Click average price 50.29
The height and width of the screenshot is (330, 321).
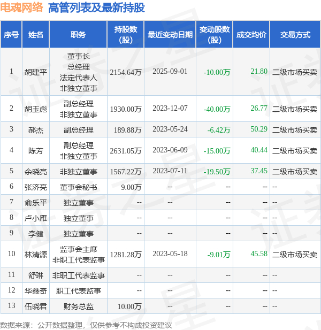pos(259,129)
